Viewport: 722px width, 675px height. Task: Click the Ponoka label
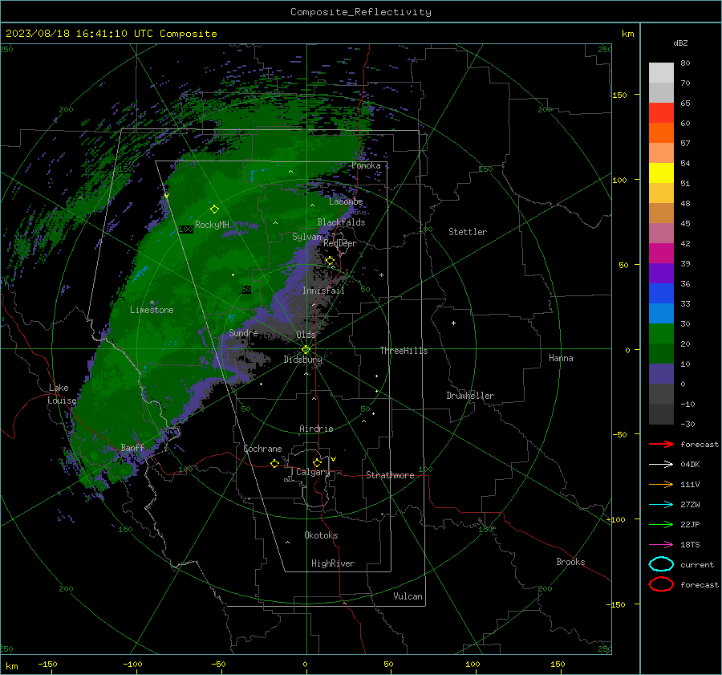click(x=366, y=165)
